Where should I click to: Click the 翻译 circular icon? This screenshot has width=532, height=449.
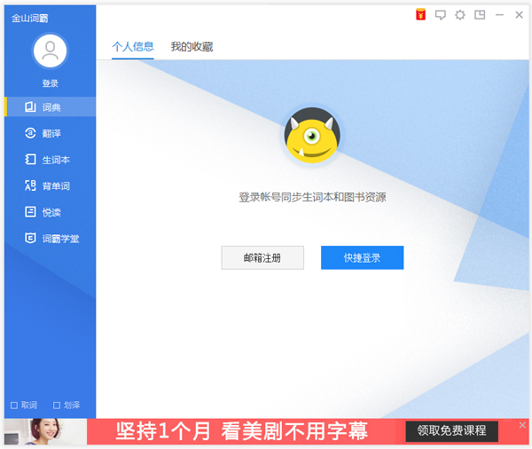click(x=30, y=133)
